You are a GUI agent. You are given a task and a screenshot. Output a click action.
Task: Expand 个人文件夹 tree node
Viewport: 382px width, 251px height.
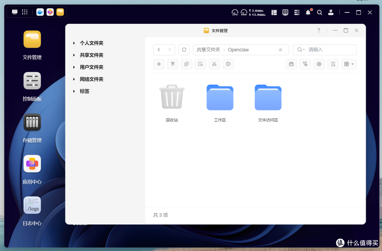74,43
